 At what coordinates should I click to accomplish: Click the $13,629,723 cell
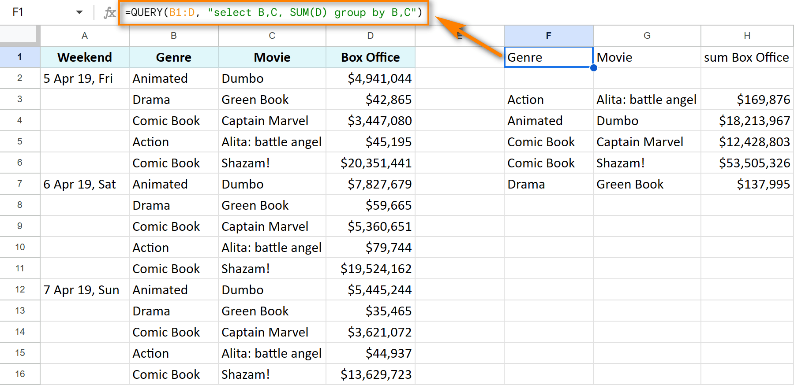pos(371,374)
